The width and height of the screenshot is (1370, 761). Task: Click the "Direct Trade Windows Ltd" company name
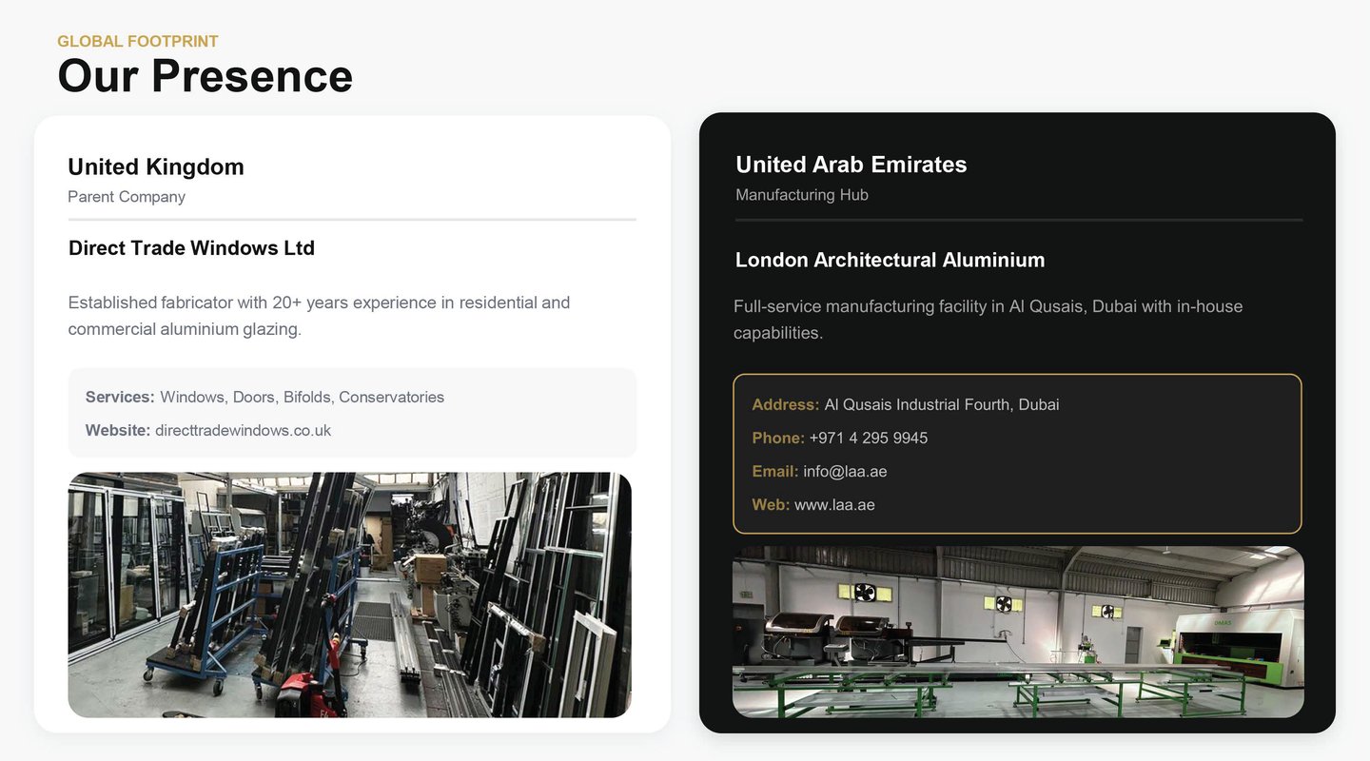(191, 248)
